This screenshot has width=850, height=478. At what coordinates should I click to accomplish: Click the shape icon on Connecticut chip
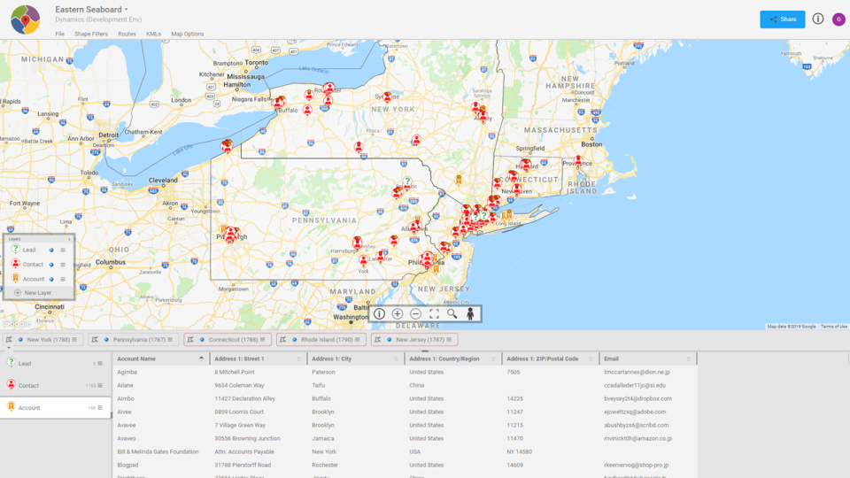[x=190, y=340]
